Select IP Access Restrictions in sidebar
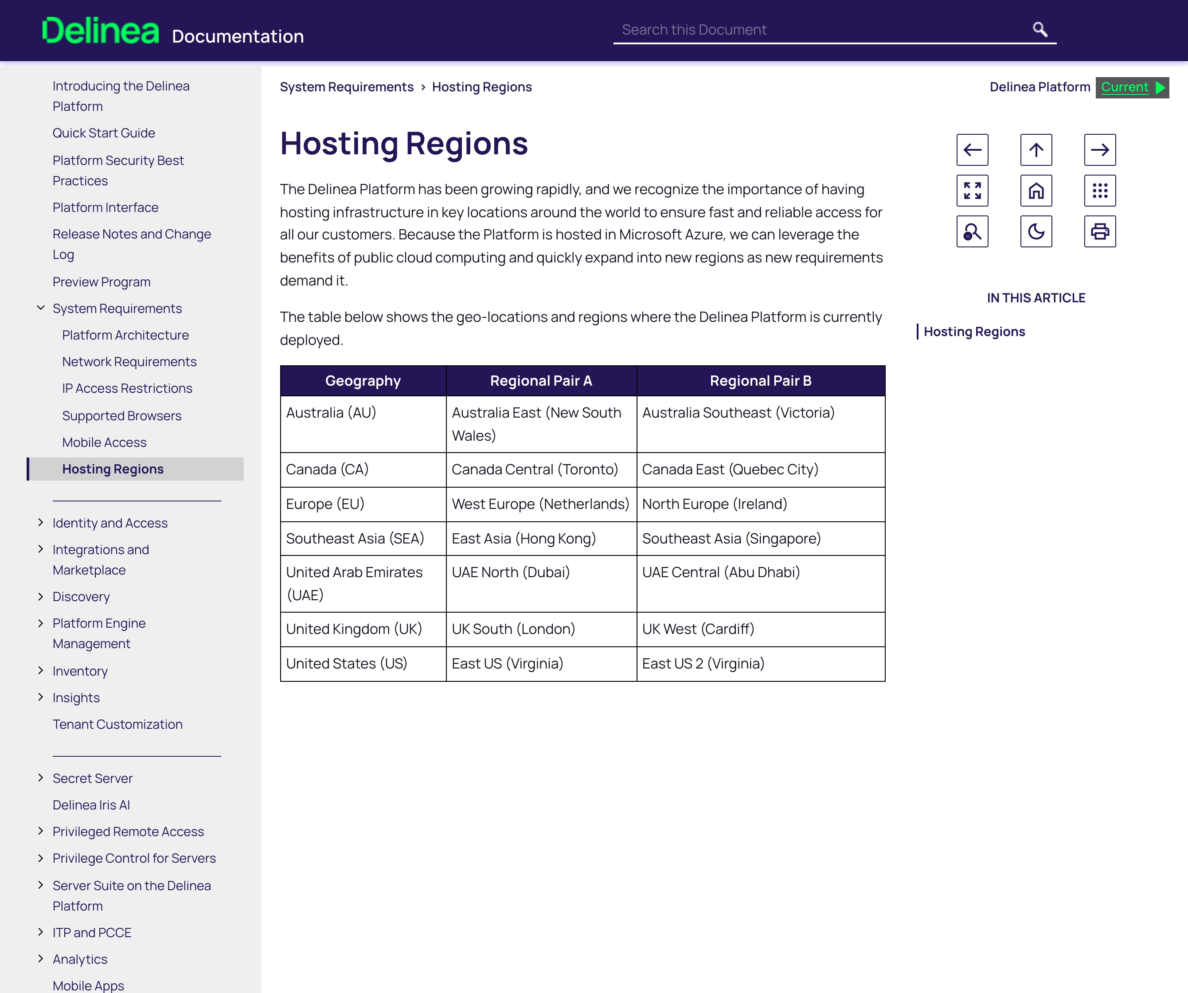 (x=127, y=388)
